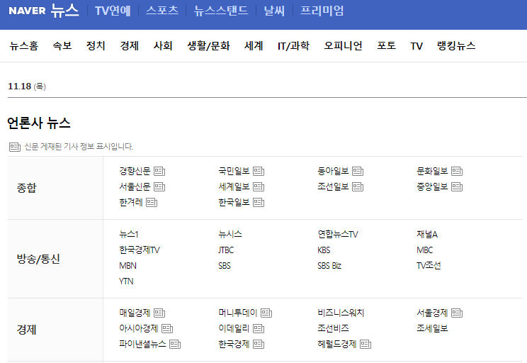Click the NAVER logo

(x=27, y=11)
